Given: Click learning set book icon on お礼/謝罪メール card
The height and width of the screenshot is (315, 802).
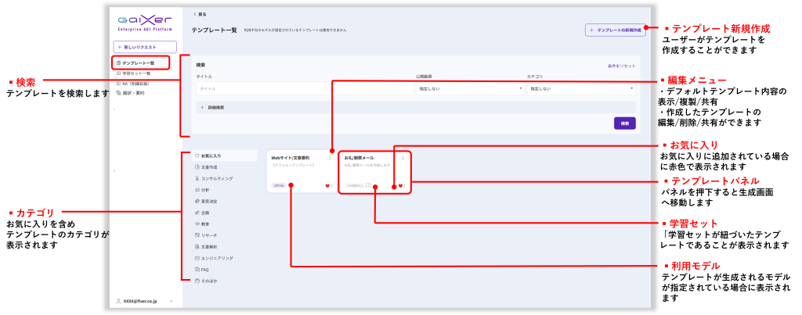Looking at the screenshot, I should 368,186.
